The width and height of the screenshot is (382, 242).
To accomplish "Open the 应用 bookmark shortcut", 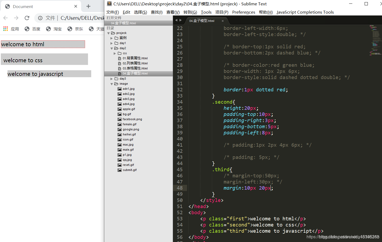I will 11,29.
